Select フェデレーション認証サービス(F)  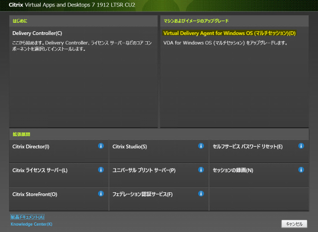coord(143,194)
